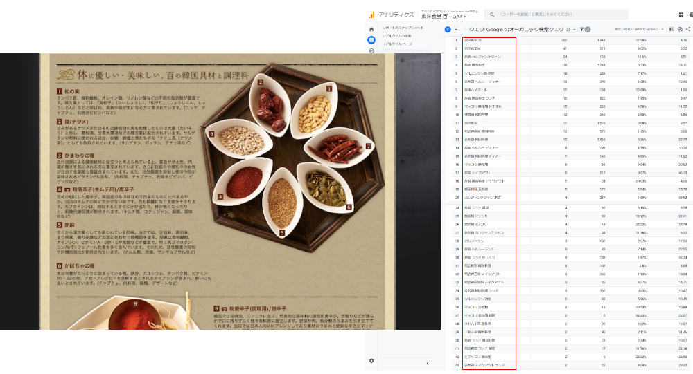Click the add comparison plus icon
This screenshot has width=693, height=374.
coord(457,30)
